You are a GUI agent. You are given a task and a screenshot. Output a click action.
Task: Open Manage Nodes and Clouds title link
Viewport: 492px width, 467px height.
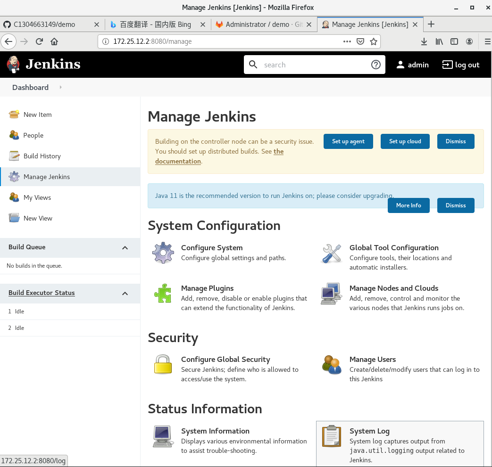click(394, 288)
